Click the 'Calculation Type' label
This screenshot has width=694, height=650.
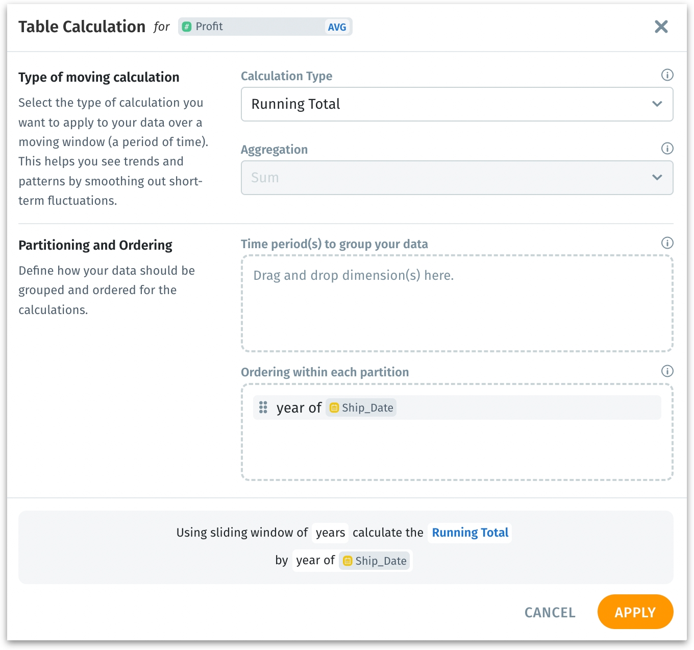point(286,76)
